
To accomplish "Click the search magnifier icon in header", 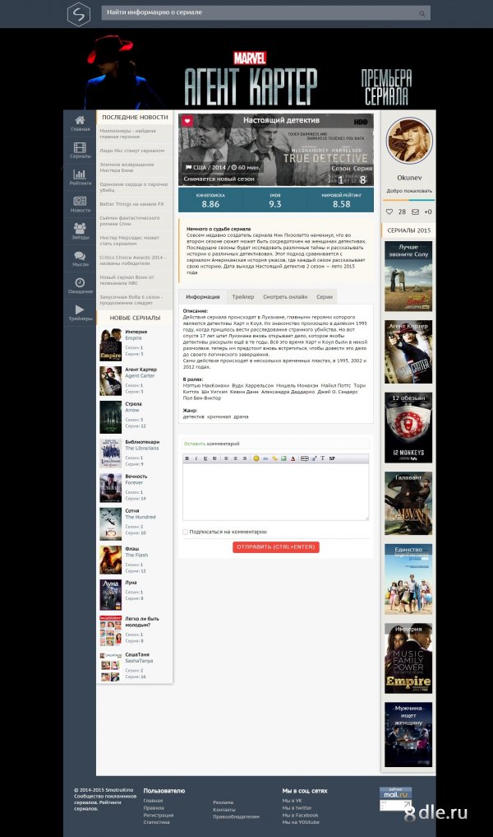I will (x=422, y=14).
